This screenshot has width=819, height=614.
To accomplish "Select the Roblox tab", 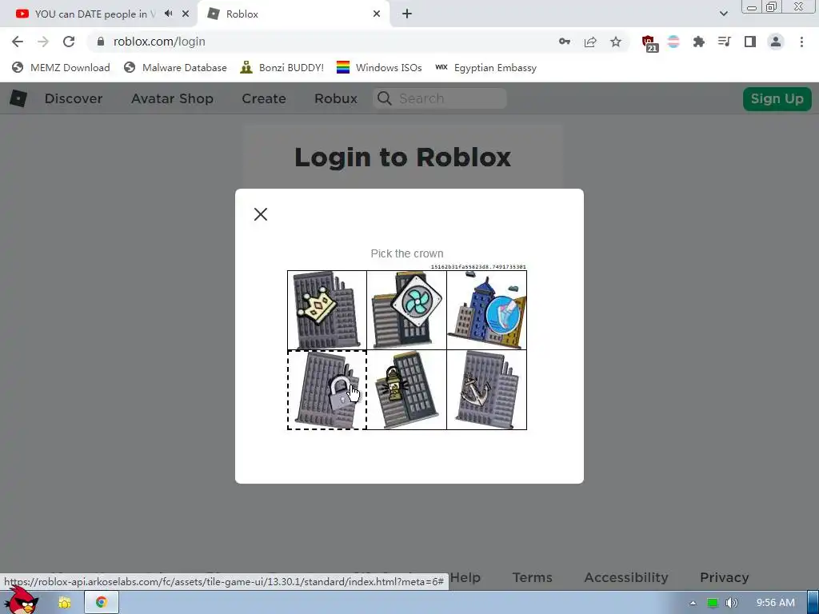I will (x=293, y=14).
